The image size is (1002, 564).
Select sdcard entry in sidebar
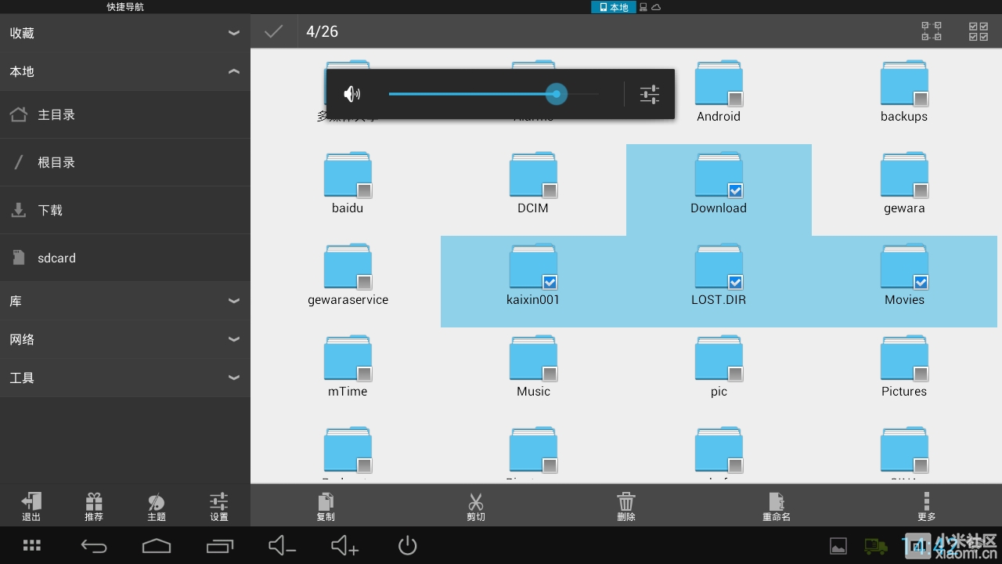tap(56, 258)
